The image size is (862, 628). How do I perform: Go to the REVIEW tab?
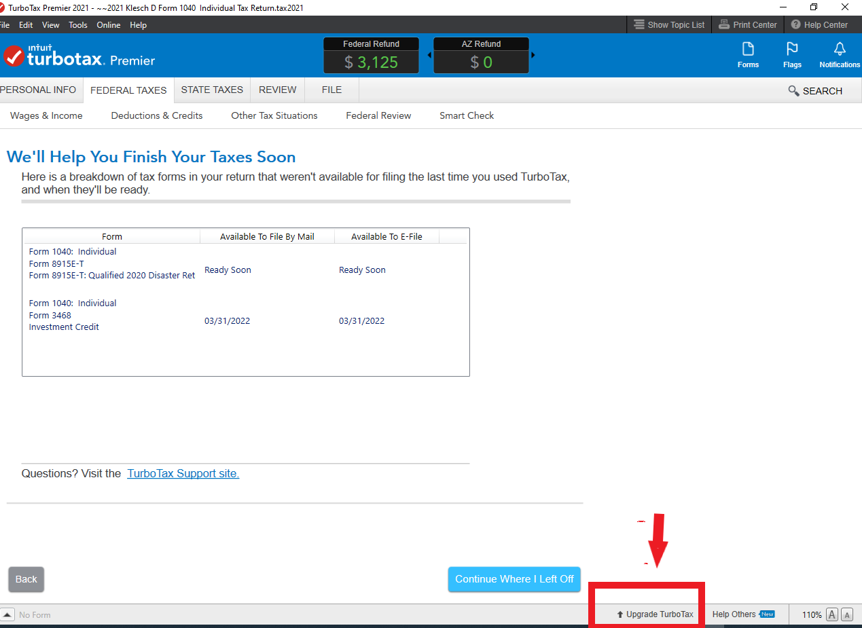pyautogui.click(x=278, y=90)
